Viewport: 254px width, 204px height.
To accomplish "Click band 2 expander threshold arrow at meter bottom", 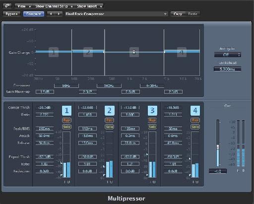I will coord(104,175).
